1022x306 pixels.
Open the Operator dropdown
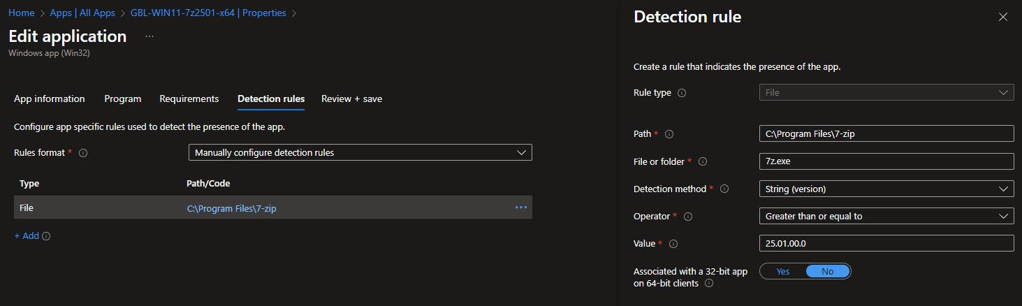[885, 217]
